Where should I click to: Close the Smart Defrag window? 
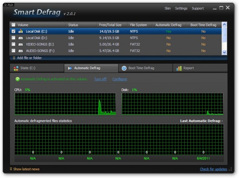click(x=228, y=7)
